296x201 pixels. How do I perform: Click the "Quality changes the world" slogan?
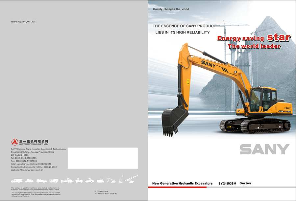pyautogui.click(x=171, y=9)
